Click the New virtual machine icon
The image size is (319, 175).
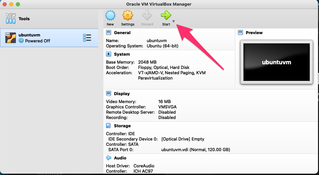click(x=110, y=16)
